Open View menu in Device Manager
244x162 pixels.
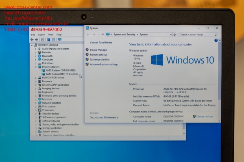(51, 35)
